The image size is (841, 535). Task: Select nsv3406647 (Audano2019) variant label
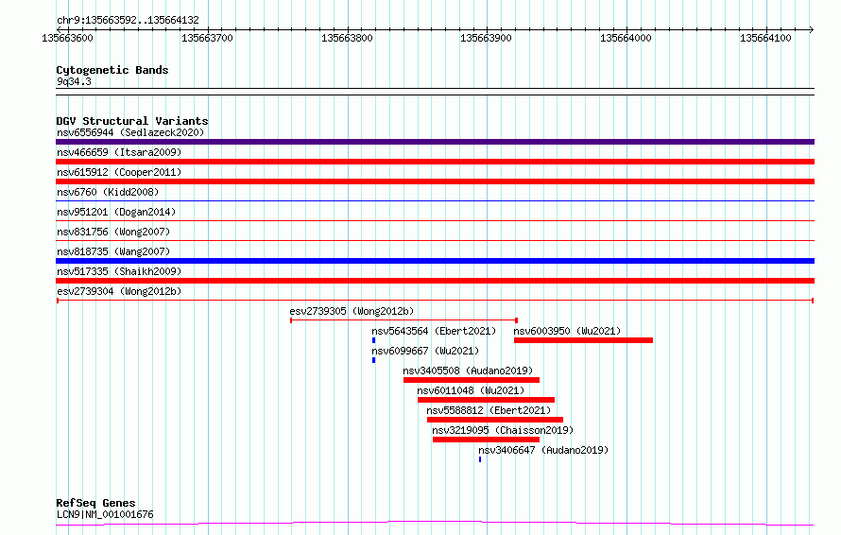pos(543,450)
